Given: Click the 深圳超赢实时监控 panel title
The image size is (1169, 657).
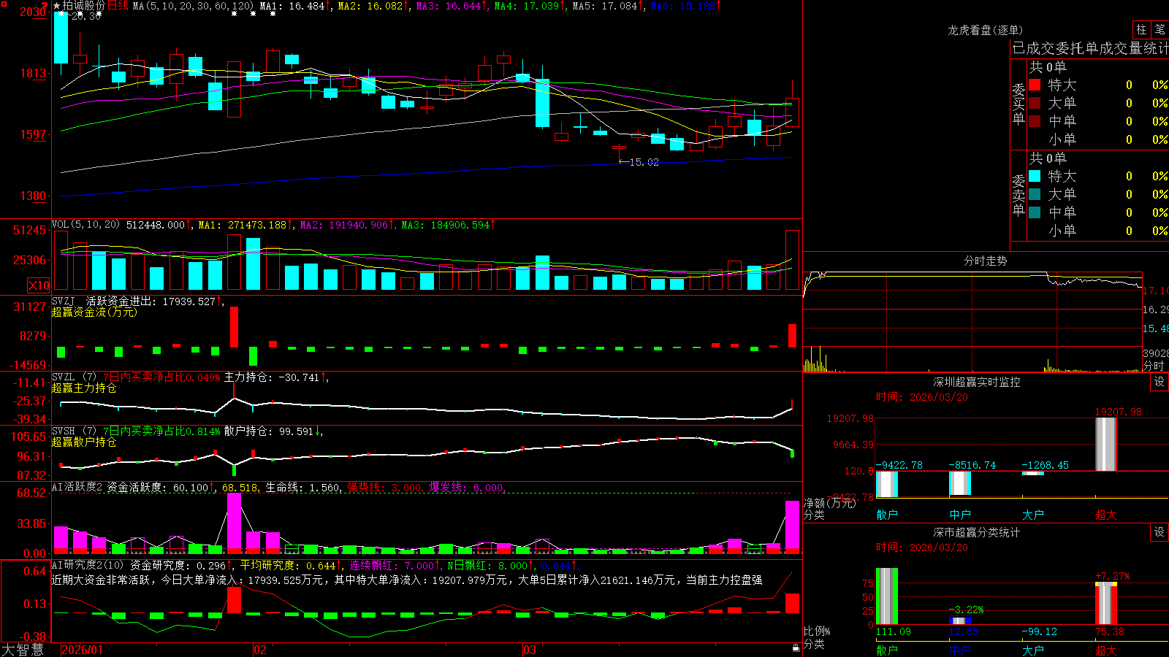Looking at the screenshot, I should pos(976,382).
